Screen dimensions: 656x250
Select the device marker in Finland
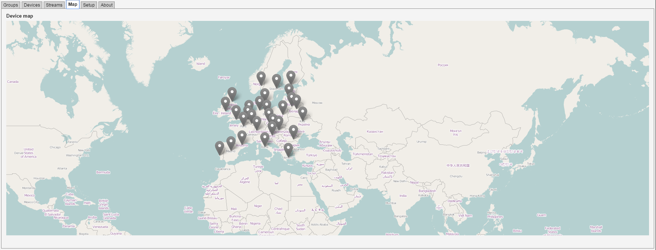point(291,76)
